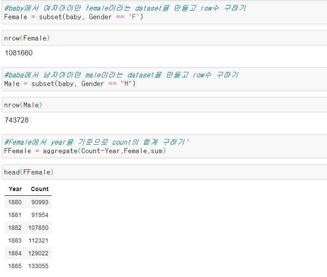Click the Female subset code cell
Image resolution: width=327 pixels, height=277 pixels.
pyautogui.click(x=165, y=12)
